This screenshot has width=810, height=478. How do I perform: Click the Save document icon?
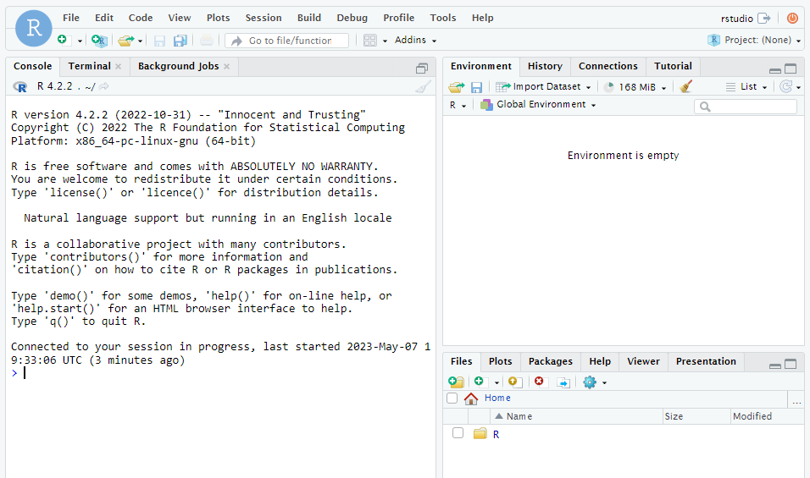coord(159,41)
